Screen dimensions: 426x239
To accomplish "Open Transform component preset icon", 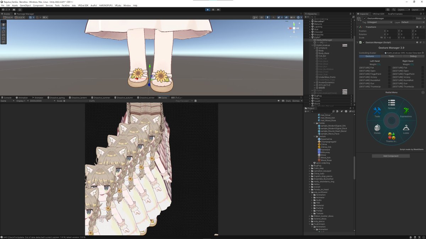I will pos(420,27).
